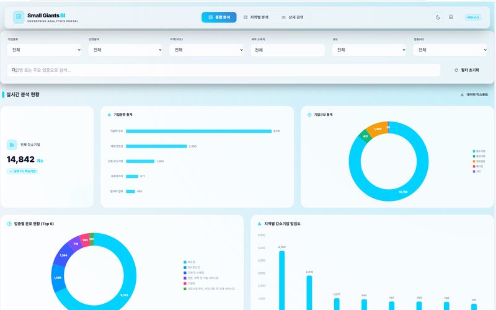
Task: Toggle green legend swatch in 기업규모 통계
Action: (474, 156)
